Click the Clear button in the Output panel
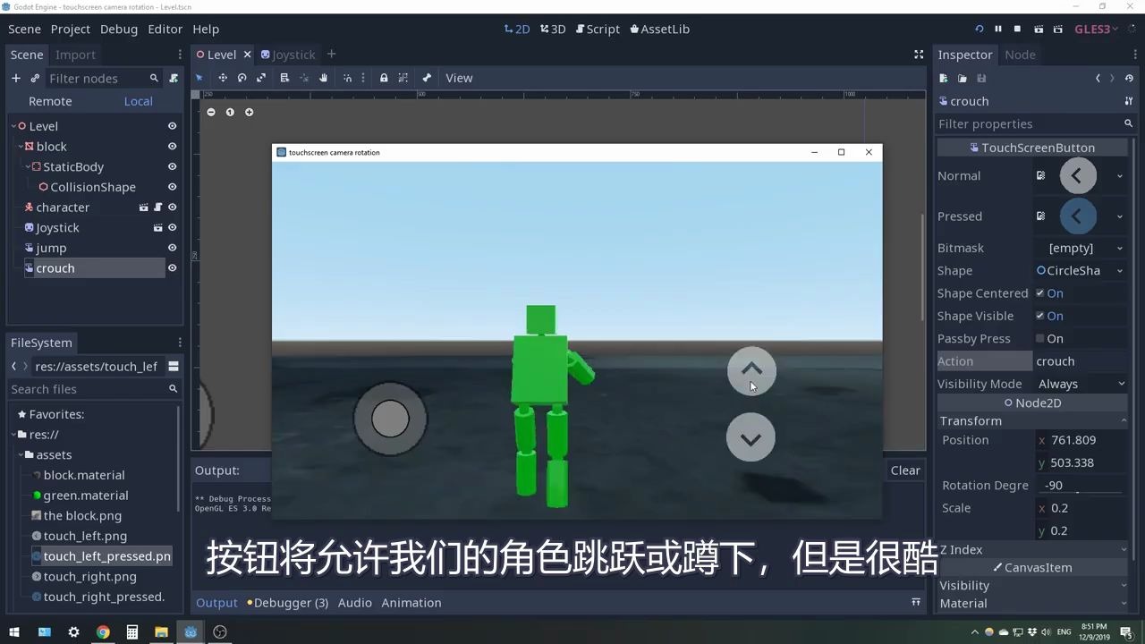The height and width of the screenshot is (644, 1145). (x=904, y=470)
